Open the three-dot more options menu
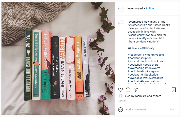 click(x=174, y=9)
